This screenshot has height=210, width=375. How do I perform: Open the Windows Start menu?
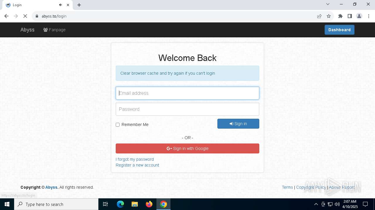coord(7,204)
